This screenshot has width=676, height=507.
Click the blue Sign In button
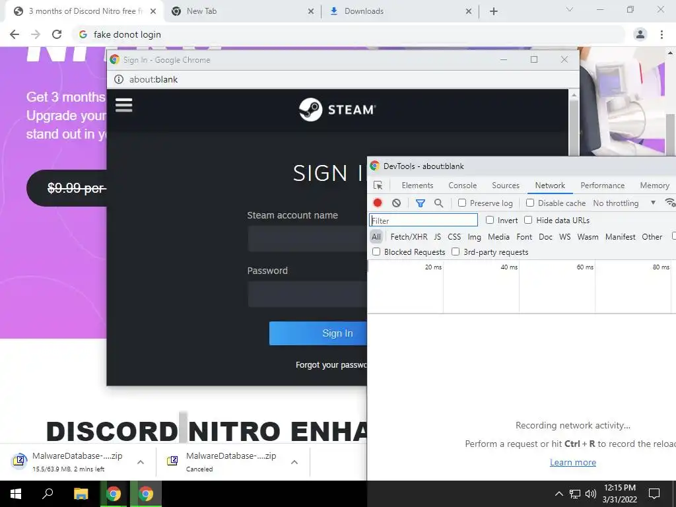click(318, 333)
